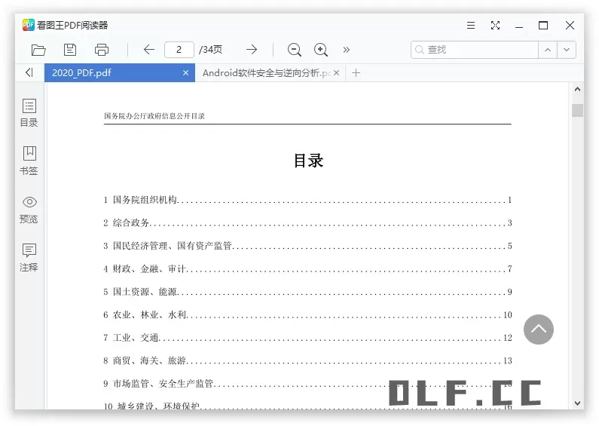599x426 pixels.
Task: Click contents entry 6 农业、林业、水利
Action: coord(307,314)
